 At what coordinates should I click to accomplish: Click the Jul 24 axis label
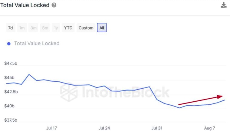coord(104,128)
